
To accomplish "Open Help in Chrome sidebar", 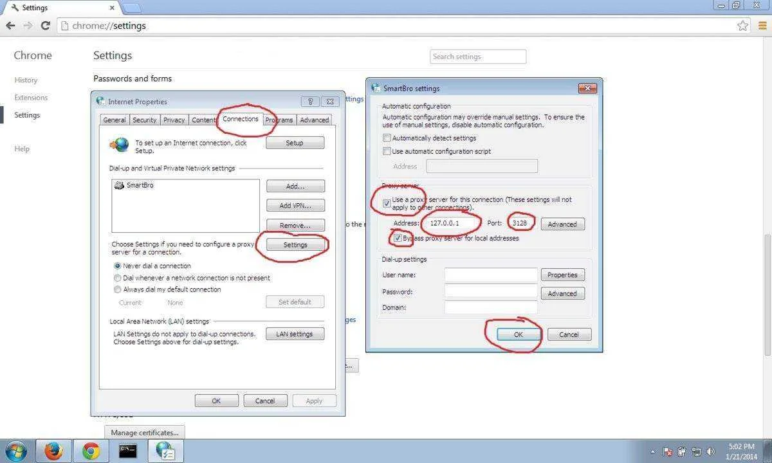I will pyautogui.click(x=22, y=149).
